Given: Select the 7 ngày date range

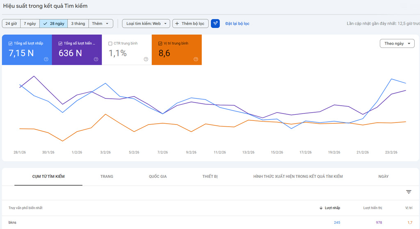Looking at the screenshot, I should point(30,24).
